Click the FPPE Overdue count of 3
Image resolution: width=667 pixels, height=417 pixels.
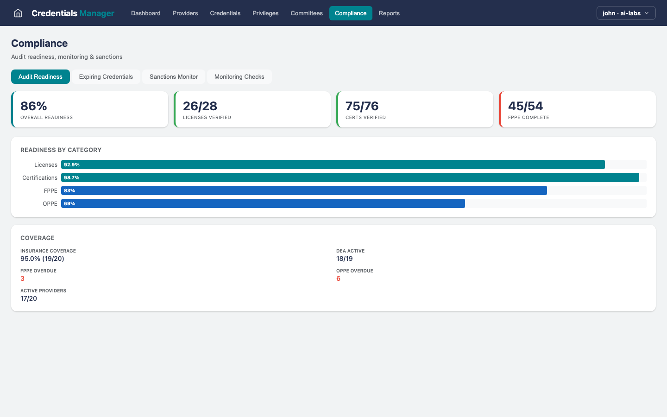(x=22, y=278)
